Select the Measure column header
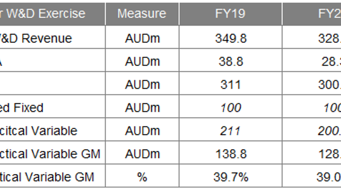 click(x=142, y=14)
